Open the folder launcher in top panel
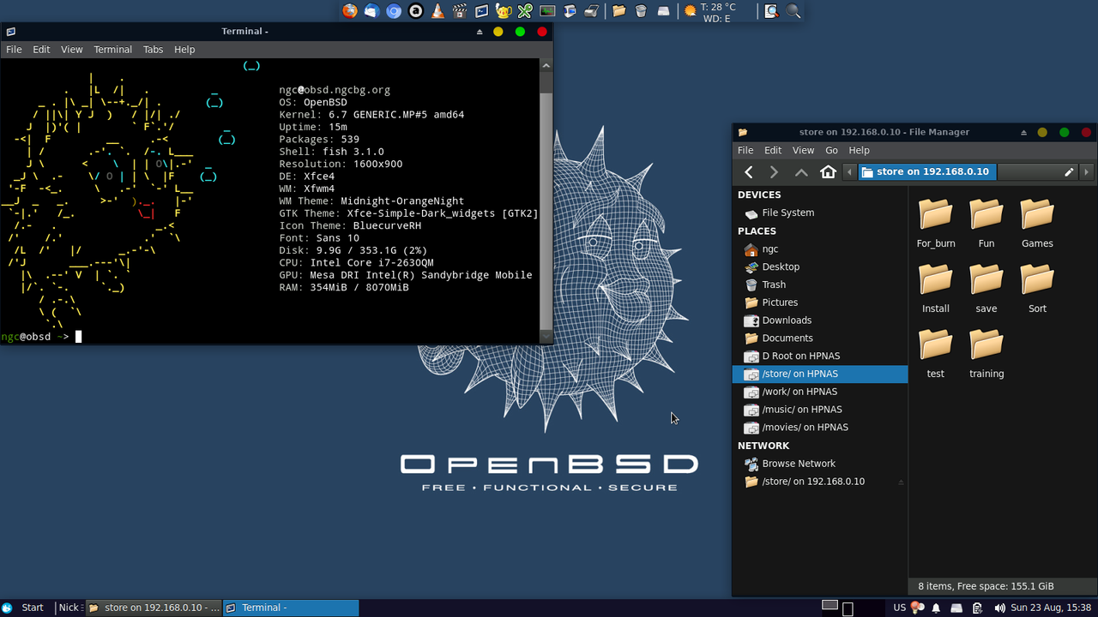This screenshot has height=617, width=1098. coord(618,11)
